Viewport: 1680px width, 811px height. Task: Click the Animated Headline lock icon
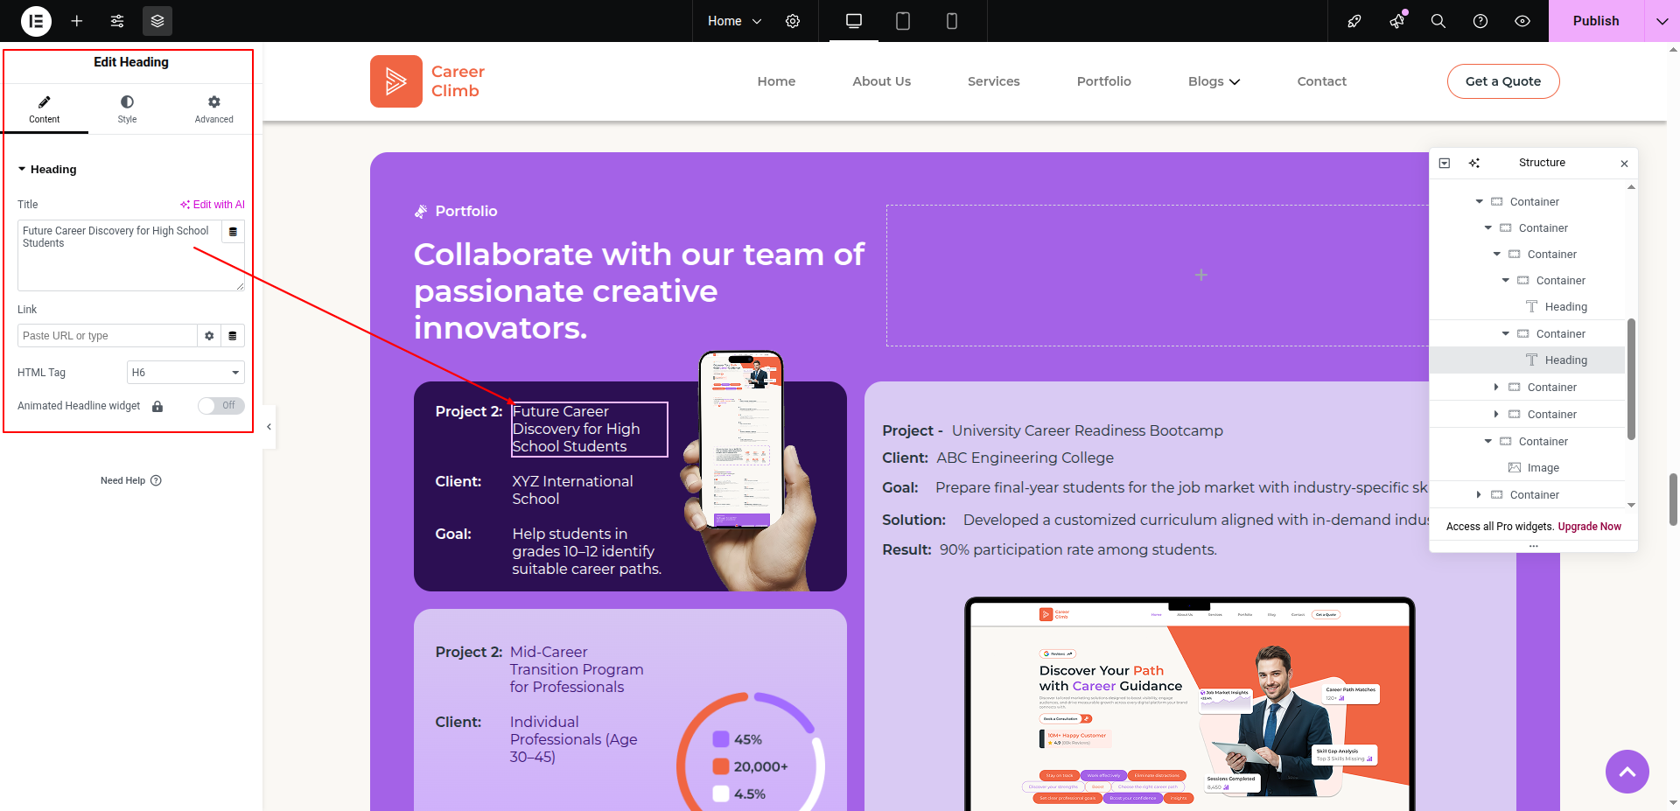(157, 407)
